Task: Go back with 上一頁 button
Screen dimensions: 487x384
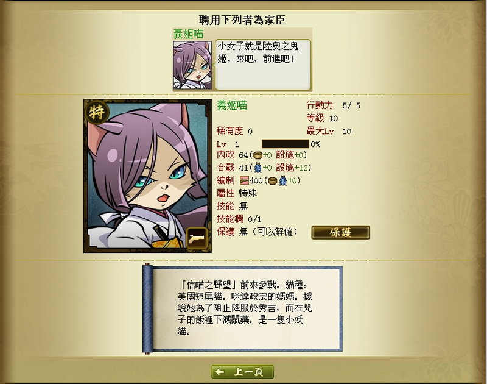Action: tap(242, 372)
